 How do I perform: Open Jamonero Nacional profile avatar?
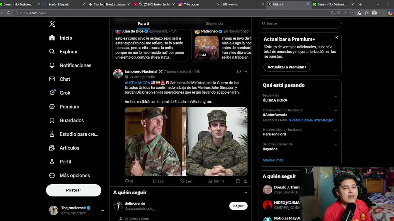click(118, 74)
